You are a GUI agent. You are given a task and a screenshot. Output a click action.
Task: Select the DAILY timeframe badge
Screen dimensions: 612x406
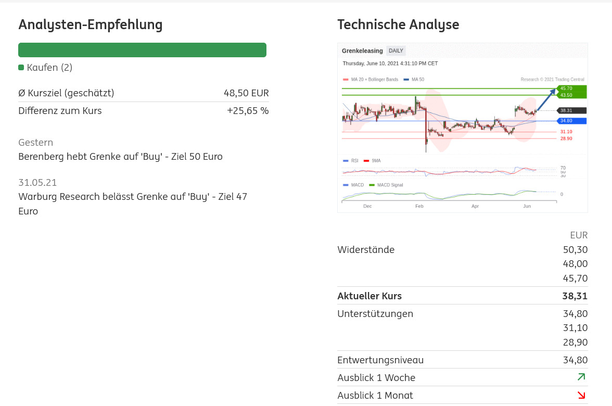click(396, 51)
